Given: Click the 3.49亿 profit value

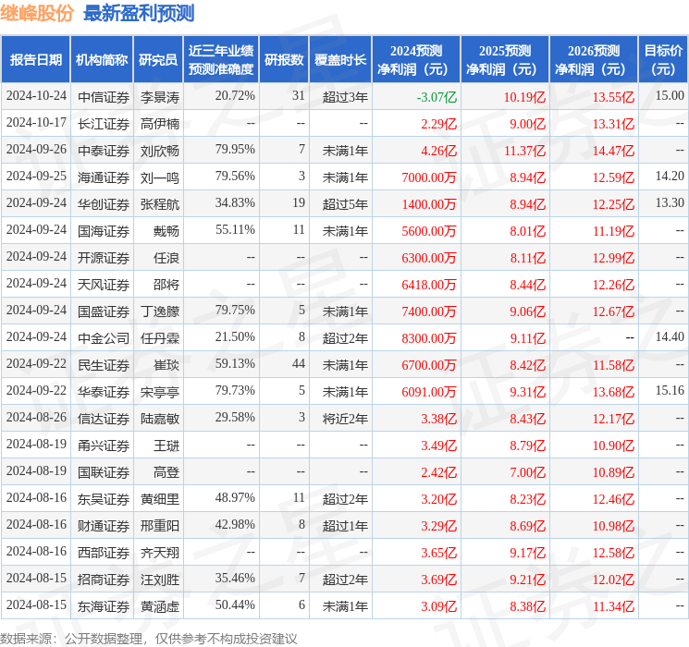Looking at the screenshot, I should tap(439, 446).
